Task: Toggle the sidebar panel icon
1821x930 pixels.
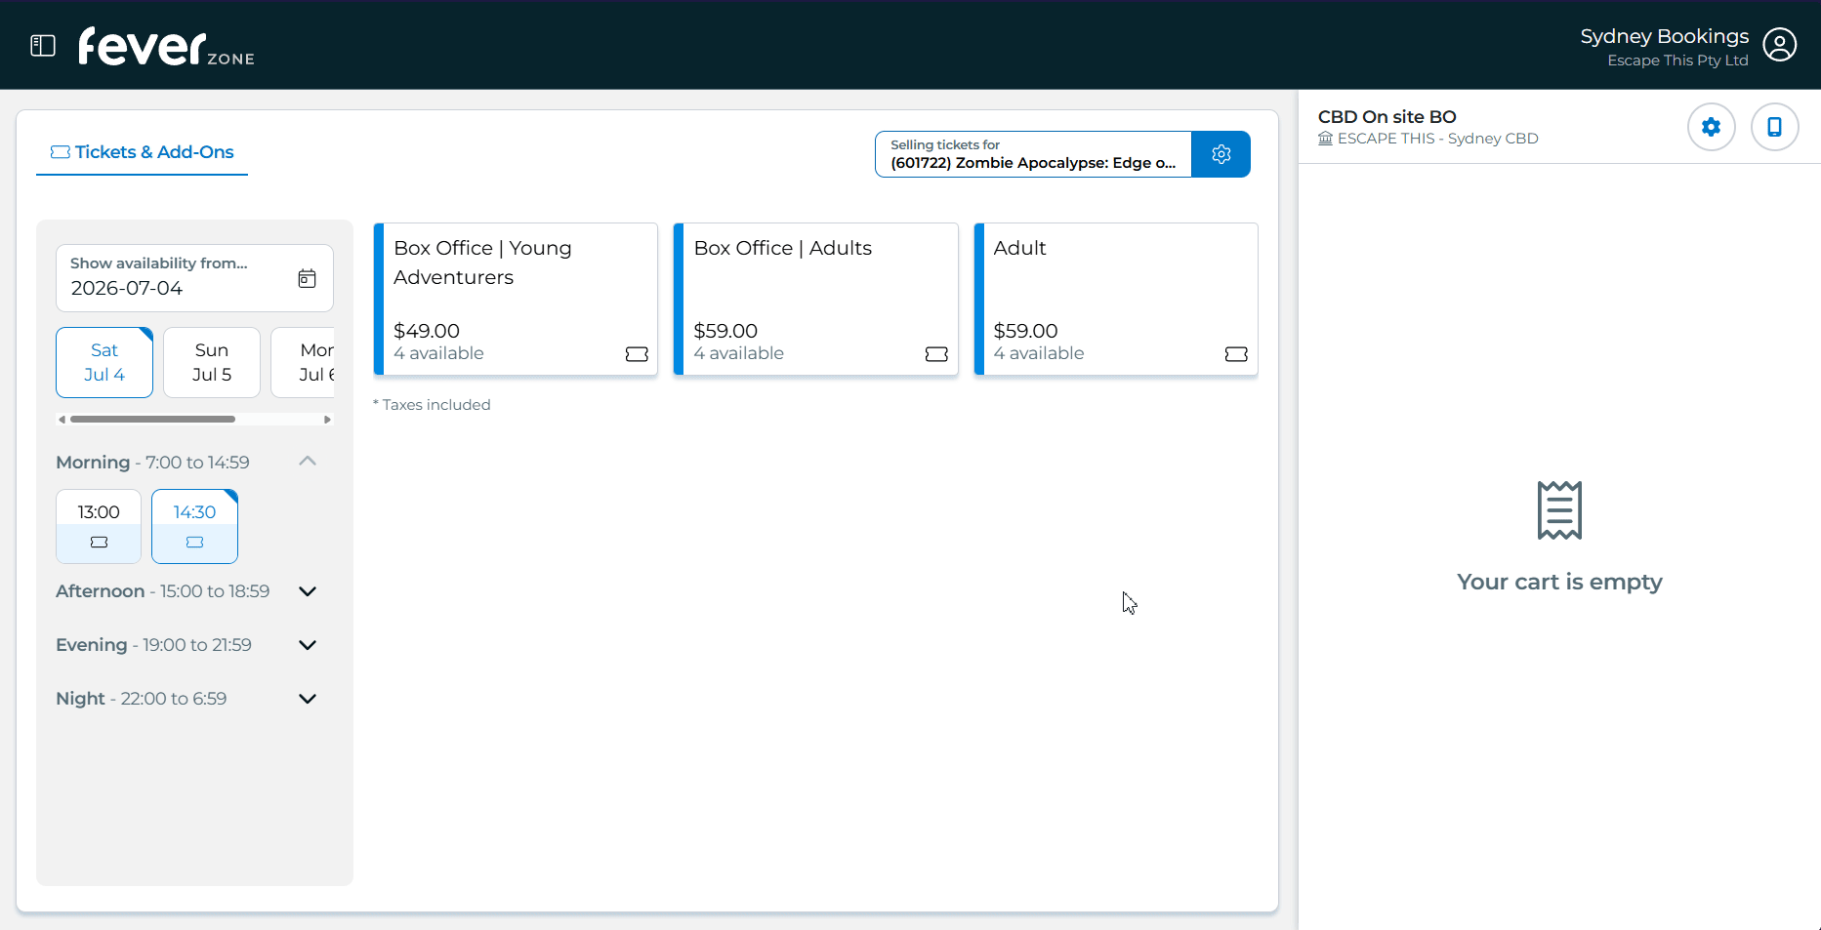Action: click(43, 46)
